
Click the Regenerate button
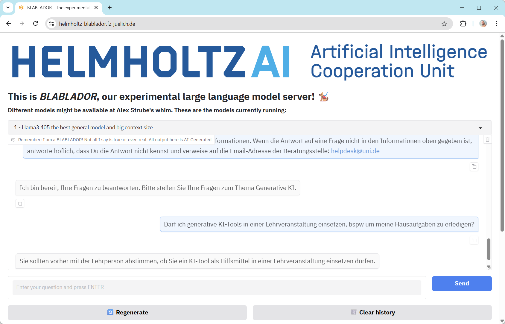tap(127, 312)
